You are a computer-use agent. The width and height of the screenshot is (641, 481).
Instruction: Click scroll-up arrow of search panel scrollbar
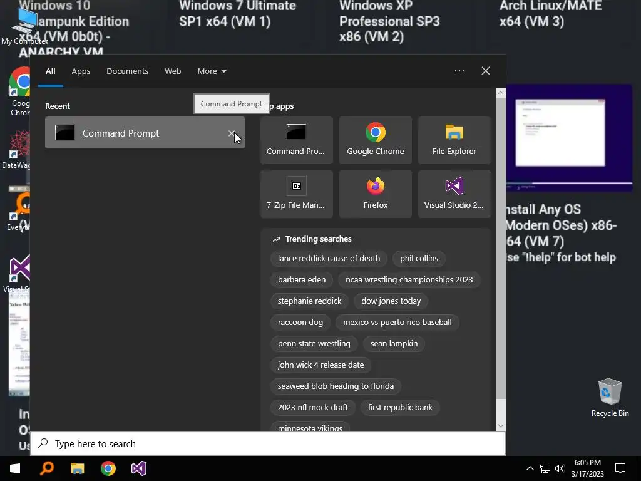click(500, 93)
